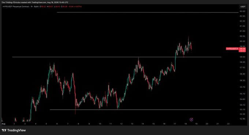Screen dimensions: 249x135
Task: Click date 19 on the time axis
Action: coord(196,124)
